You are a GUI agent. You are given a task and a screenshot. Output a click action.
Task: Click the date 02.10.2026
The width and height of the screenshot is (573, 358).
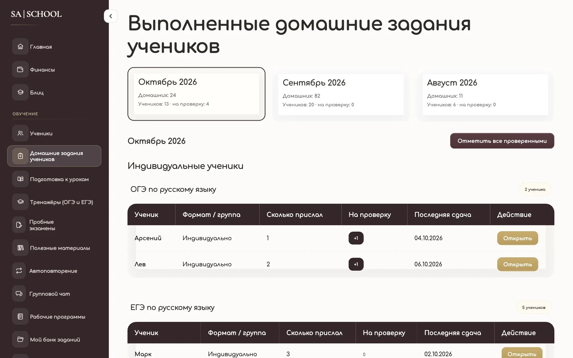pos(438,354)
